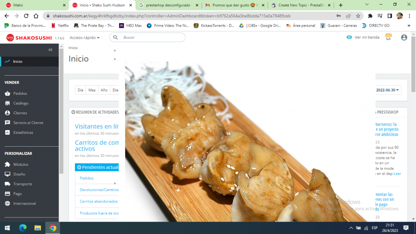The width and height of the screenshot is (416, 234).
Task: Open File Explorer from taskbar
Action: 38,228
